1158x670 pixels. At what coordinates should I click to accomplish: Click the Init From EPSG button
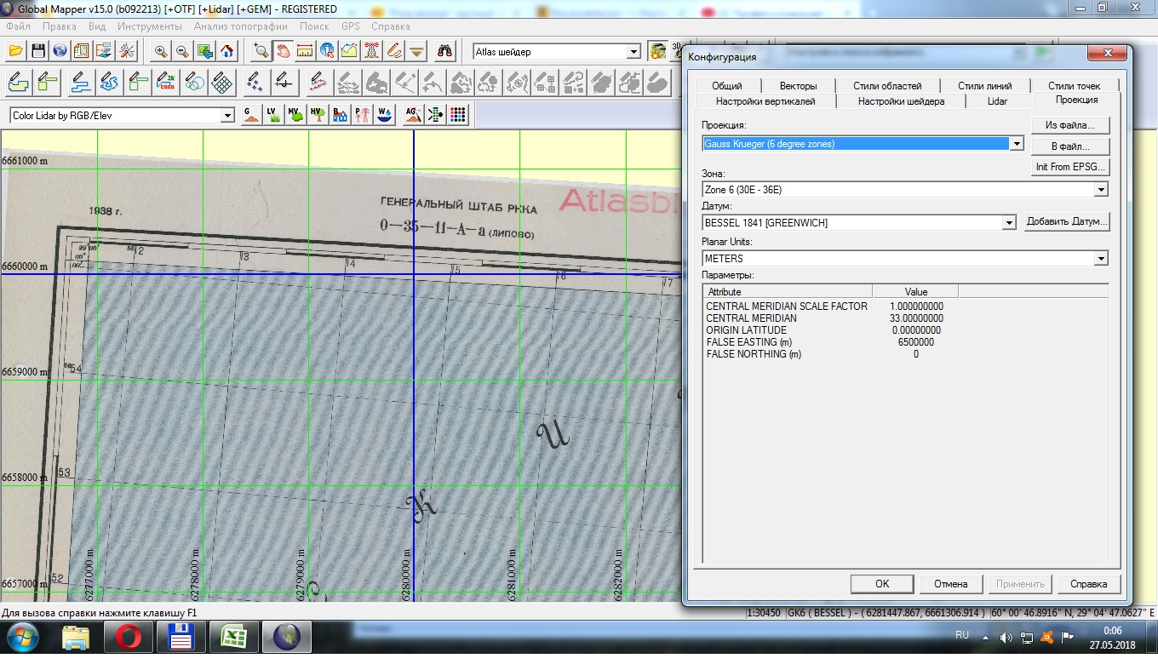[1070, 167]
